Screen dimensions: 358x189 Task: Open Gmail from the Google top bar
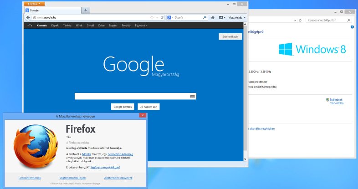coord(90,26)
